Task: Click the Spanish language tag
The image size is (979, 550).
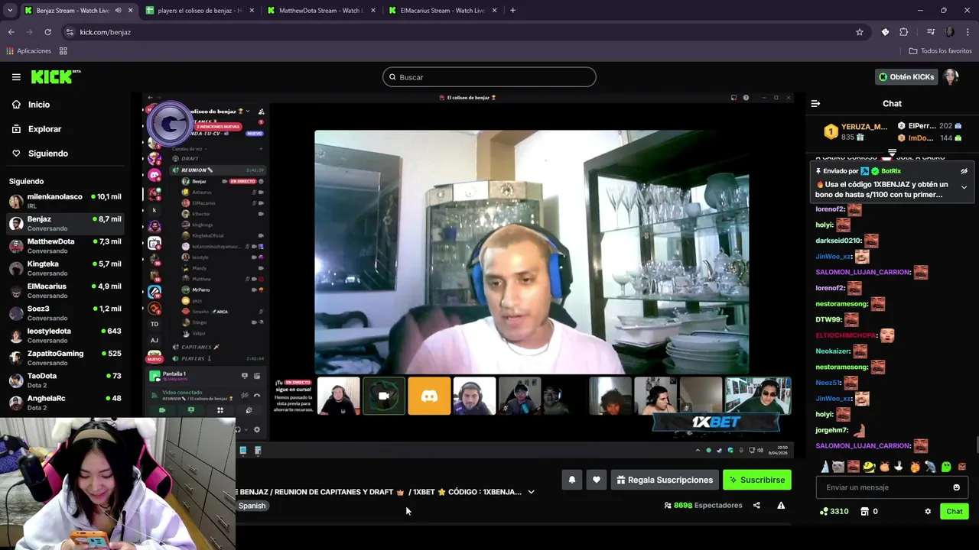Action: point(252,506)
